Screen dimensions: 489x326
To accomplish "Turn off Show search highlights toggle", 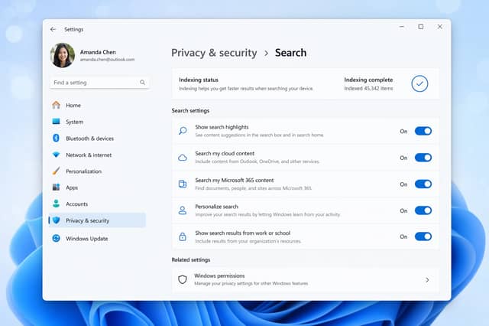I will tap(423, 131).
